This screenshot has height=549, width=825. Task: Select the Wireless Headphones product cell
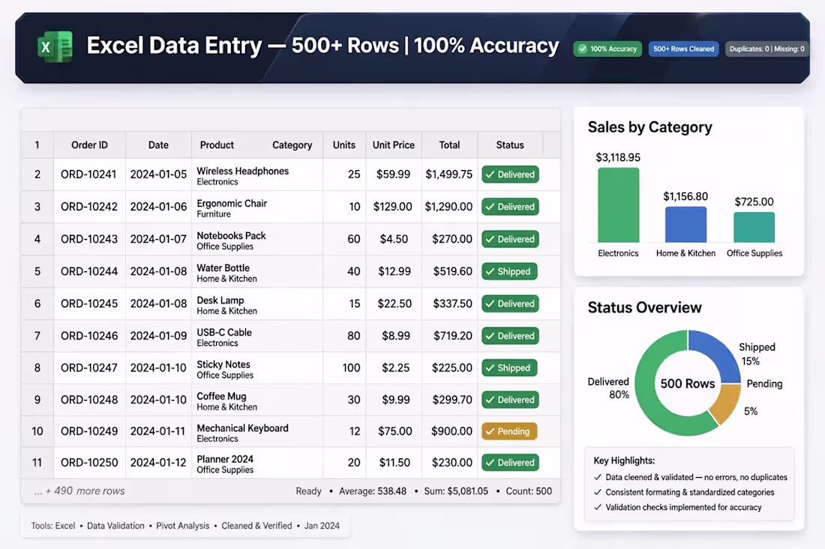coord(257,175)
